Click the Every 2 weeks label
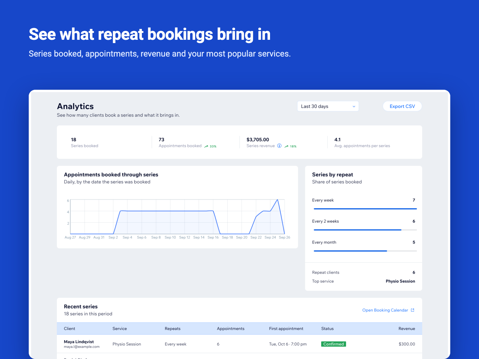The height and width of the screenshot is (359, 479). click(325, 221)
